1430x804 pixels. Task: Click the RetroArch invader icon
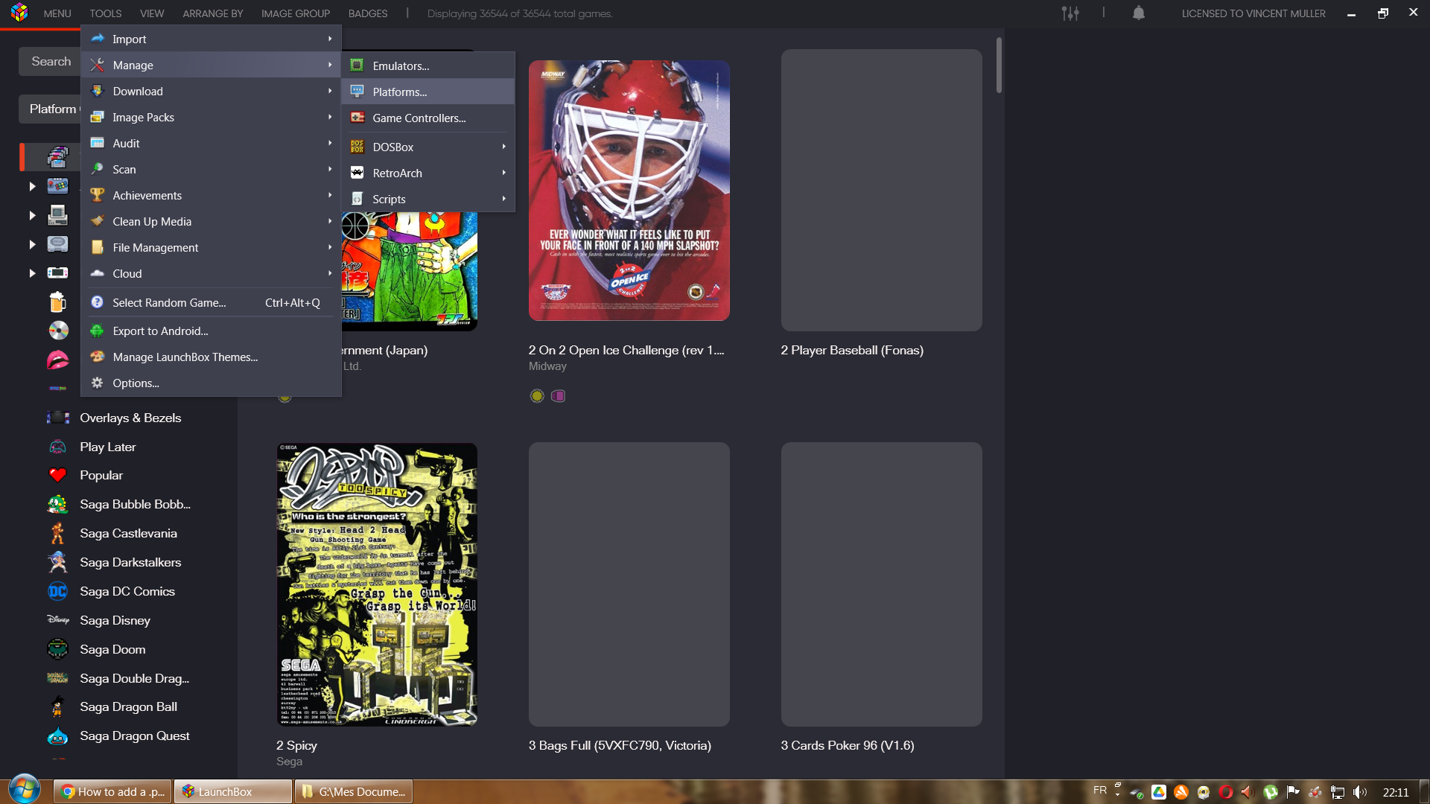(x=357, y=173)
